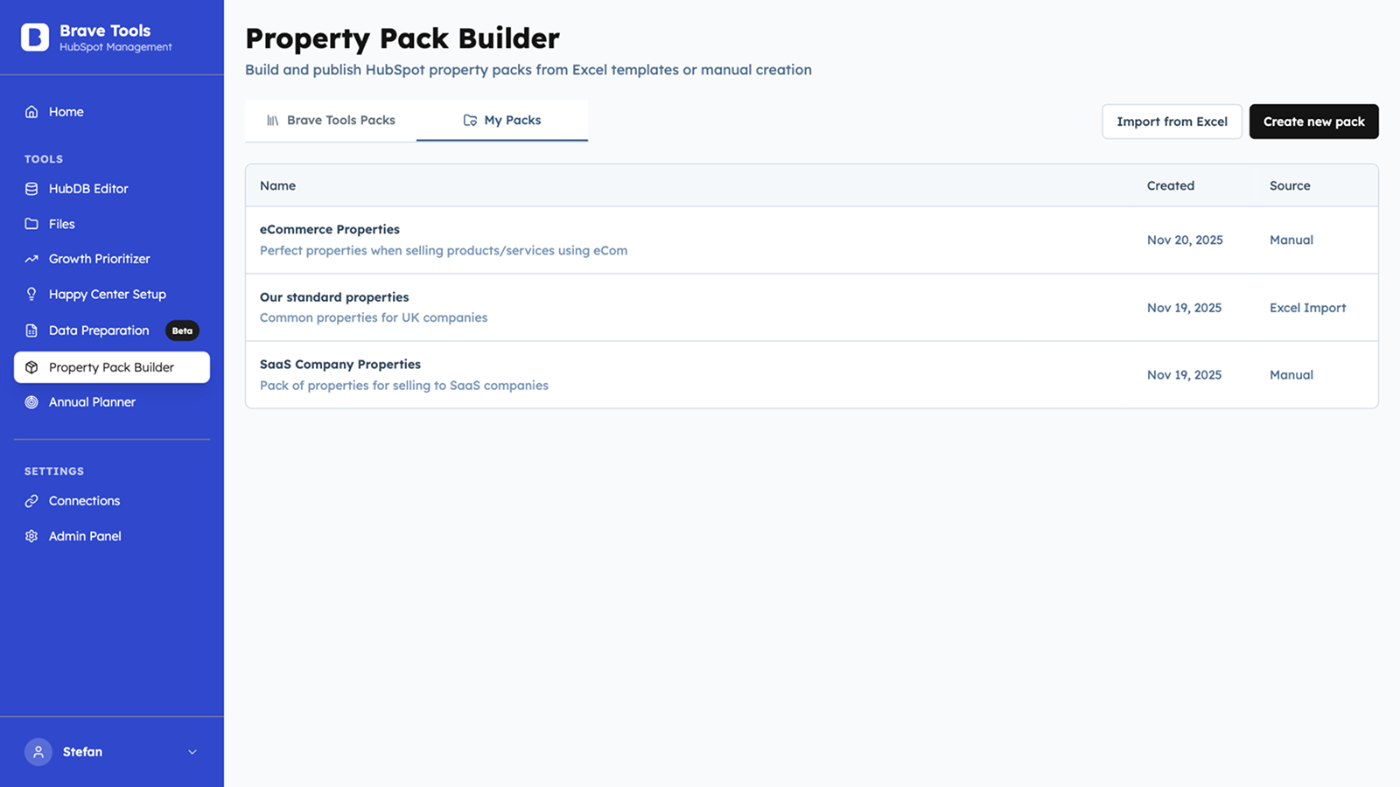Screen dimensions: 1400x787
Task: Click Stefan's avatar icon
Action: pyautogui.click(x=38, y=751)
